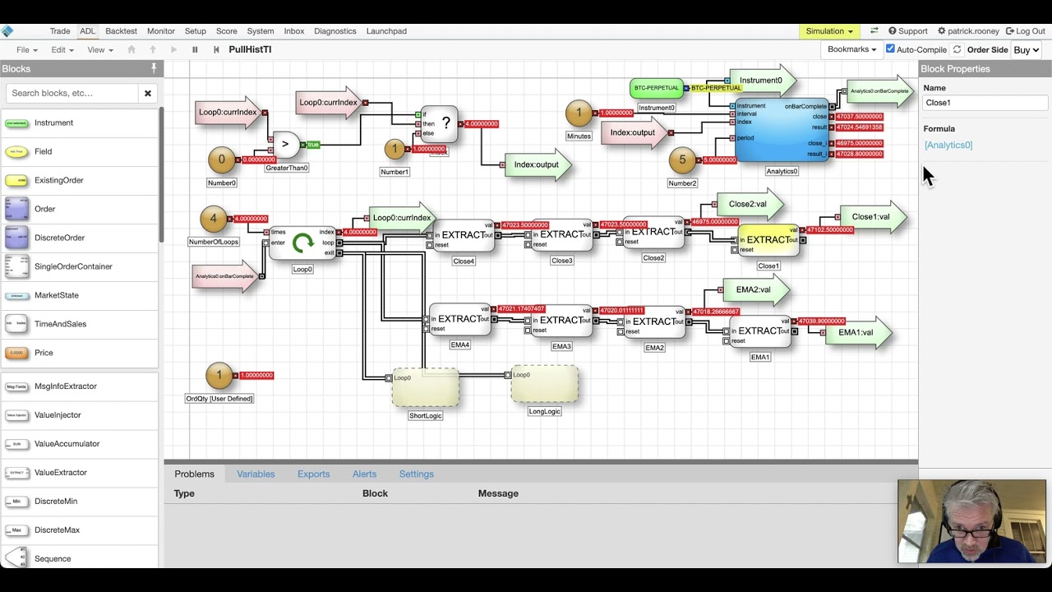Expand the Bookmarks dropdown
This screenshot has height=592, width=1052.
tap(852, 49)
